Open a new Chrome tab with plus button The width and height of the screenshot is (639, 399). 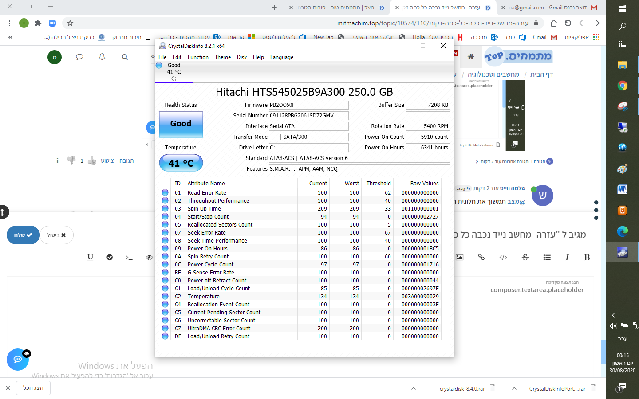274,8
